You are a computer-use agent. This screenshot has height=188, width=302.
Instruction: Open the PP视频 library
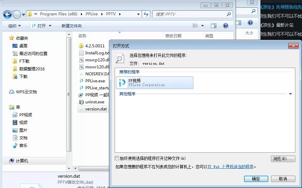(22, 115)
